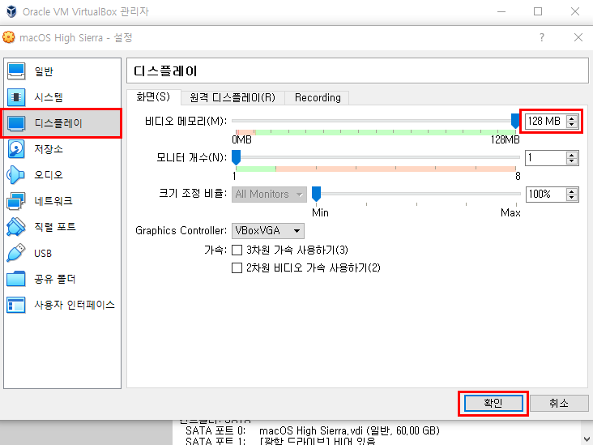Decrease scale factor with down stepper arrow
Screen dimensions: 593x445
[x=572, y=197]
